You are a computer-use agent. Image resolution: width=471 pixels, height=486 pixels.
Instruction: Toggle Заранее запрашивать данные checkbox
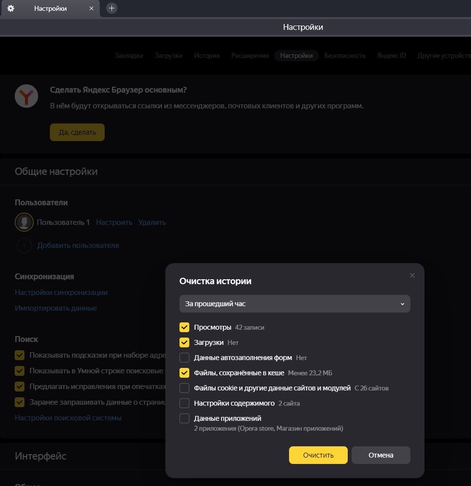[x=20, y=402]
